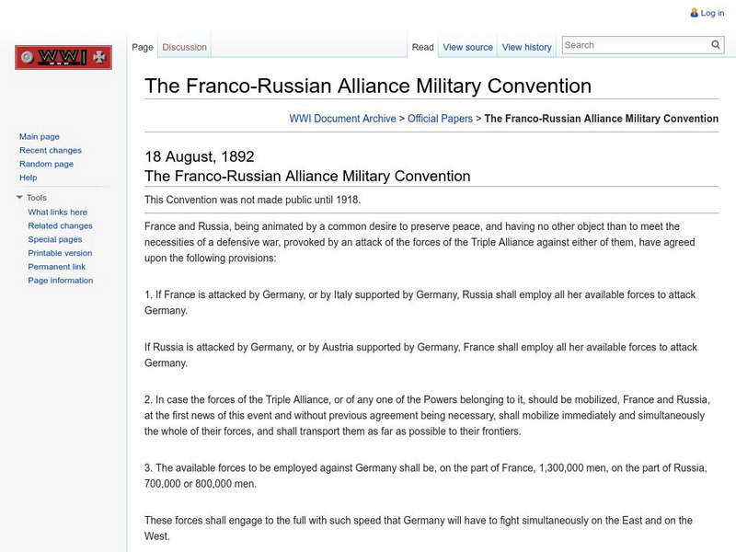Screen dimensions: 736x552
Task: Open the Page tab
Action: [143, 47]
